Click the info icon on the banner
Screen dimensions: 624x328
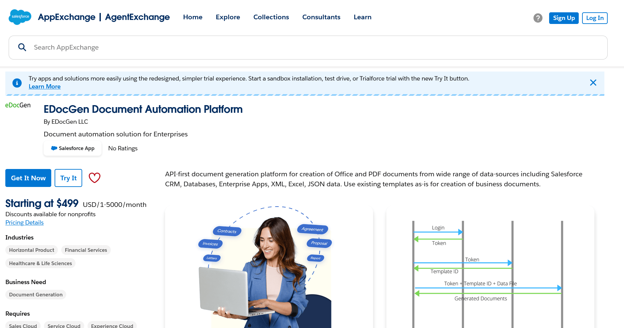coord(17,83)
